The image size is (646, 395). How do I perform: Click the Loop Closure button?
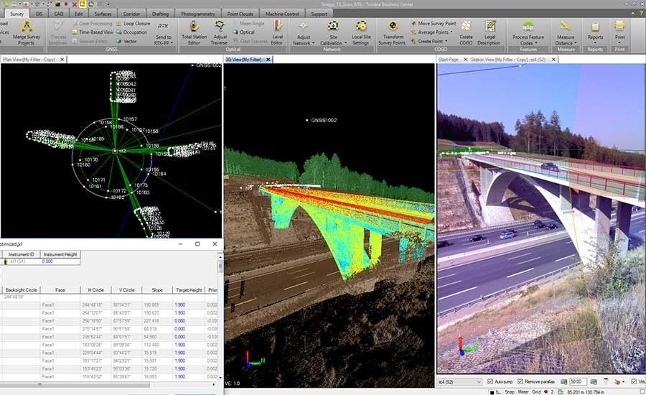tap(133, 24)
